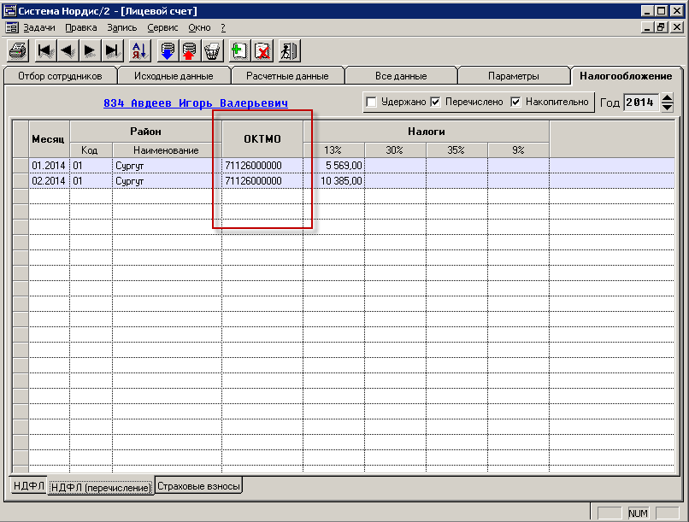The height and width of the screenshot is (522, 689).
Task: Uncheck the Накопительно checkbox
Action: tap(515, 102)
